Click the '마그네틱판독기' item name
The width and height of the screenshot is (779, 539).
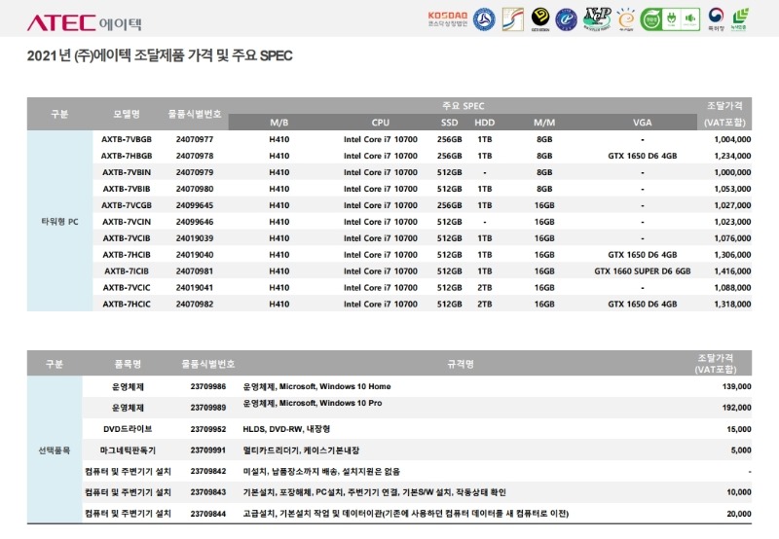(128, 450)
